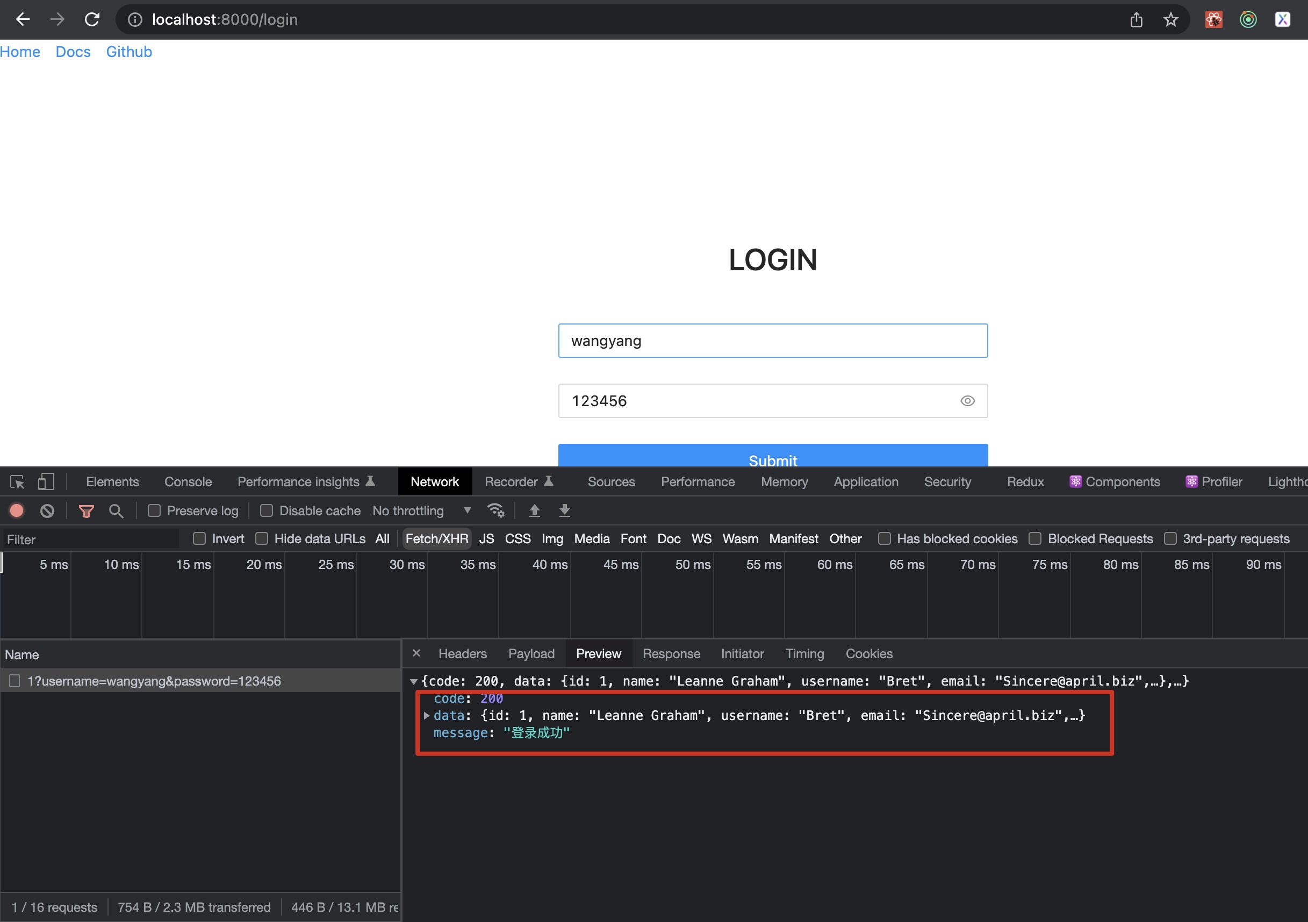Expand the data object in preview
The width and height of the screenshot is (1308, 922).
[x=427, y=716]
